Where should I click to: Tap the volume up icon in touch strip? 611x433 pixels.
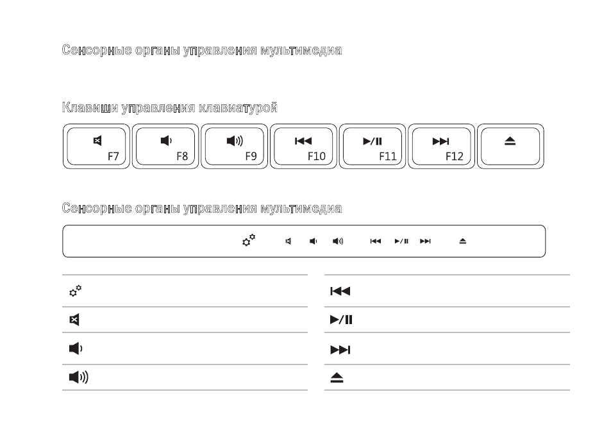pyautogui.click(x=338, y=241)
